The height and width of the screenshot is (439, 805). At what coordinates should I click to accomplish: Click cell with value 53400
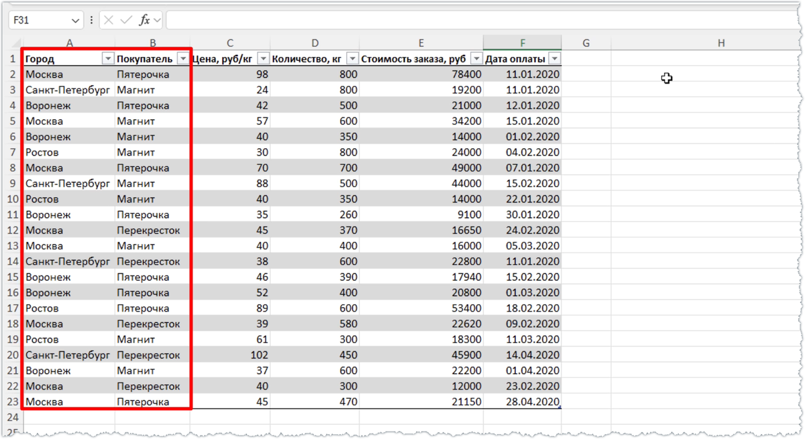(421, 308)
